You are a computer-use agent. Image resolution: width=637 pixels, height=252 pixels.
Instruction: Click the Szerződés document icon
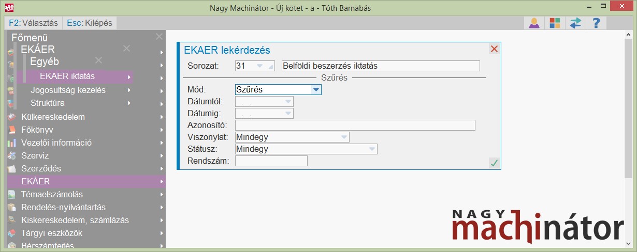12,169
